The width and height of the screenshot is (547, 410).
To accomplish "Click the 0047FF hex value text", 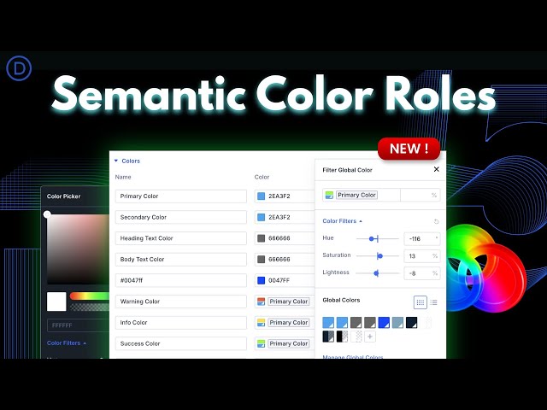I will coord(279,280).
